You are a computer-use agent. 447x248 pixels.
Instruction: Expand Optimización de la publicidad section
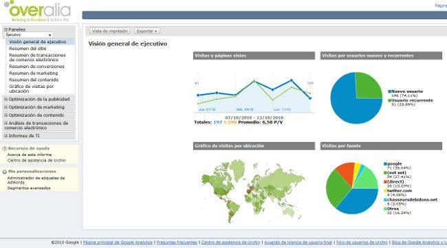pos(39,99)
